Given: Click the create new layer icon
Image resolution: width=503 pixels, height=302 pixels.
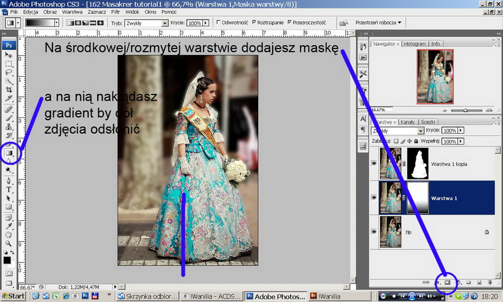Looking at the screenshot, I should 479,282.
